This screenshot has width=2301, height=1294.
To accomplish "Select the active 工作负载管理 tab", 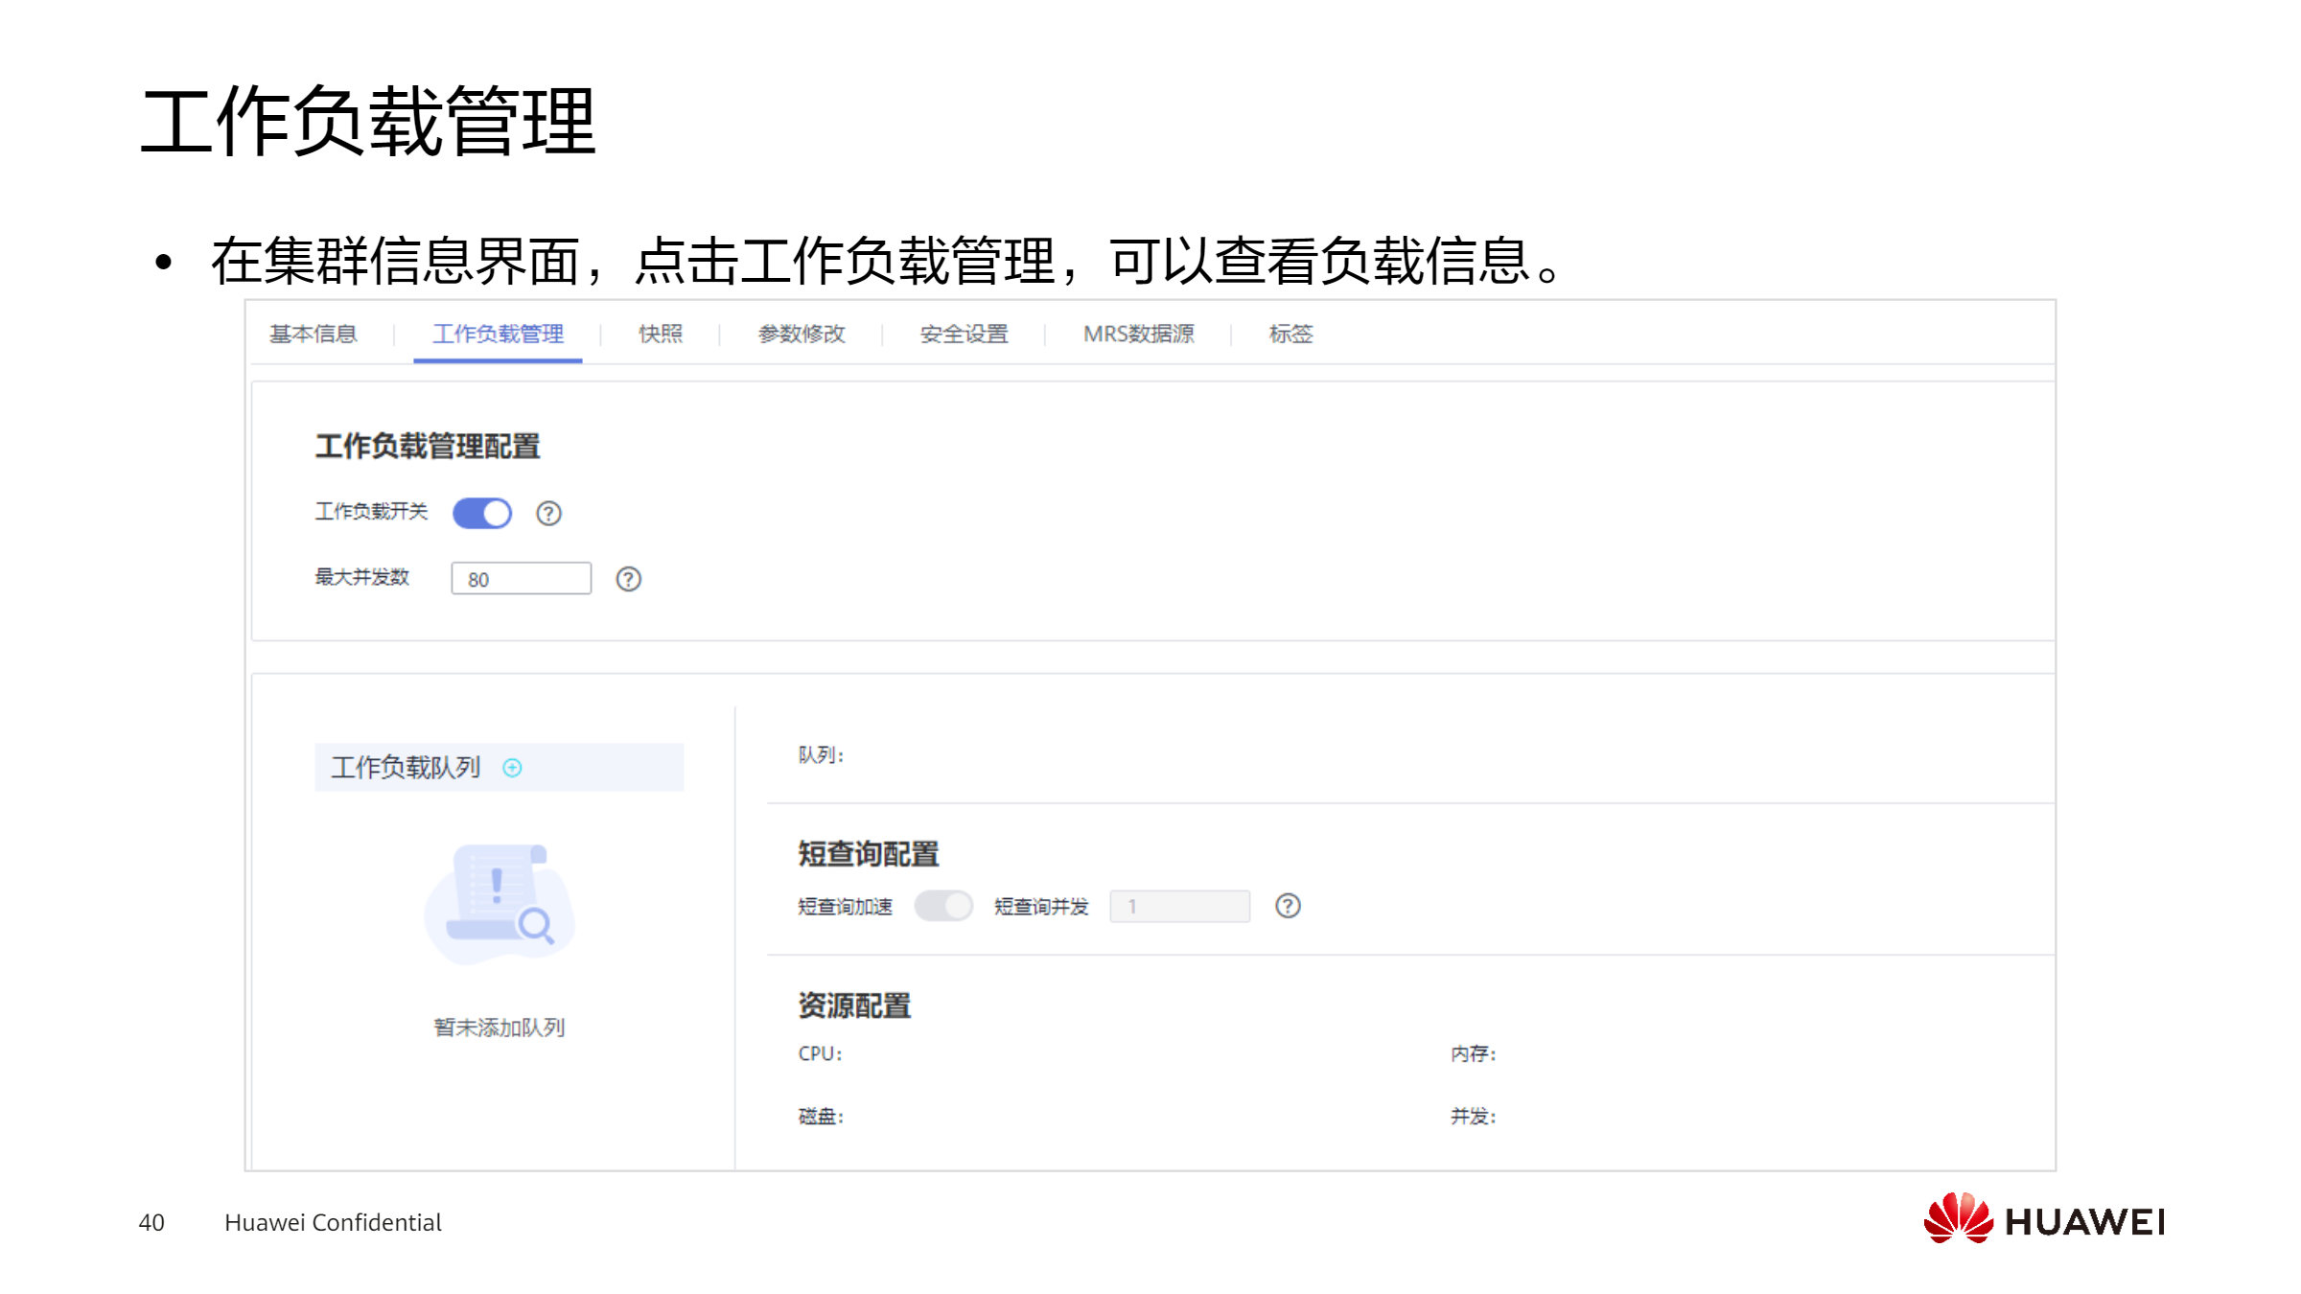I will (x=498, y=334).
